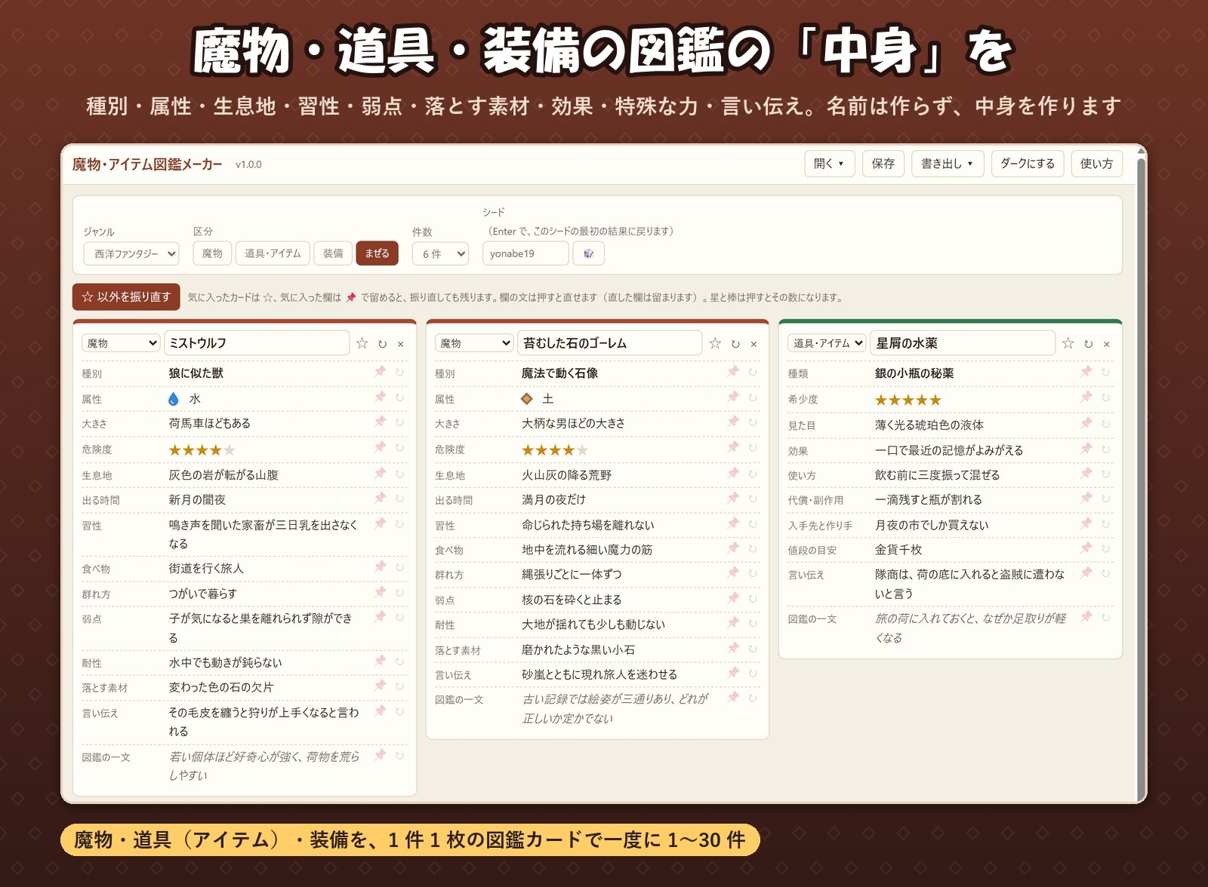Image resolution: width=1208 pixels, height=887 pixels.
Task: Click the dice icon next to seed field
Action: click(x=588, y=253)
